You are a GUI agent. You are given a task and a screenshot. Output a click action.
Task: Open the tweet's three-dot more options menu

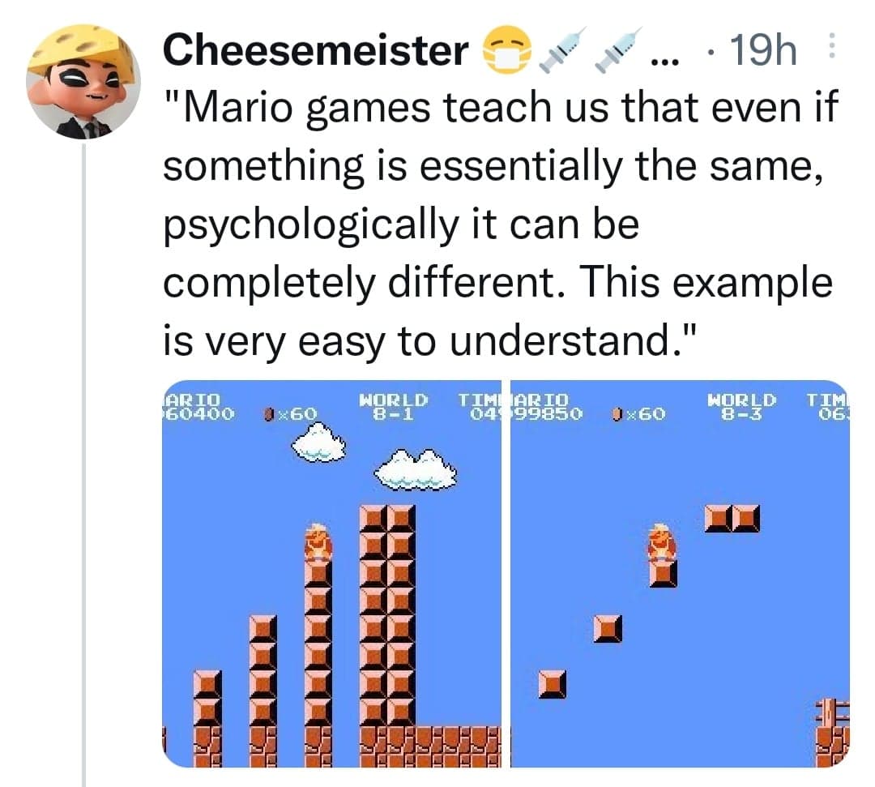pos(831,45)
